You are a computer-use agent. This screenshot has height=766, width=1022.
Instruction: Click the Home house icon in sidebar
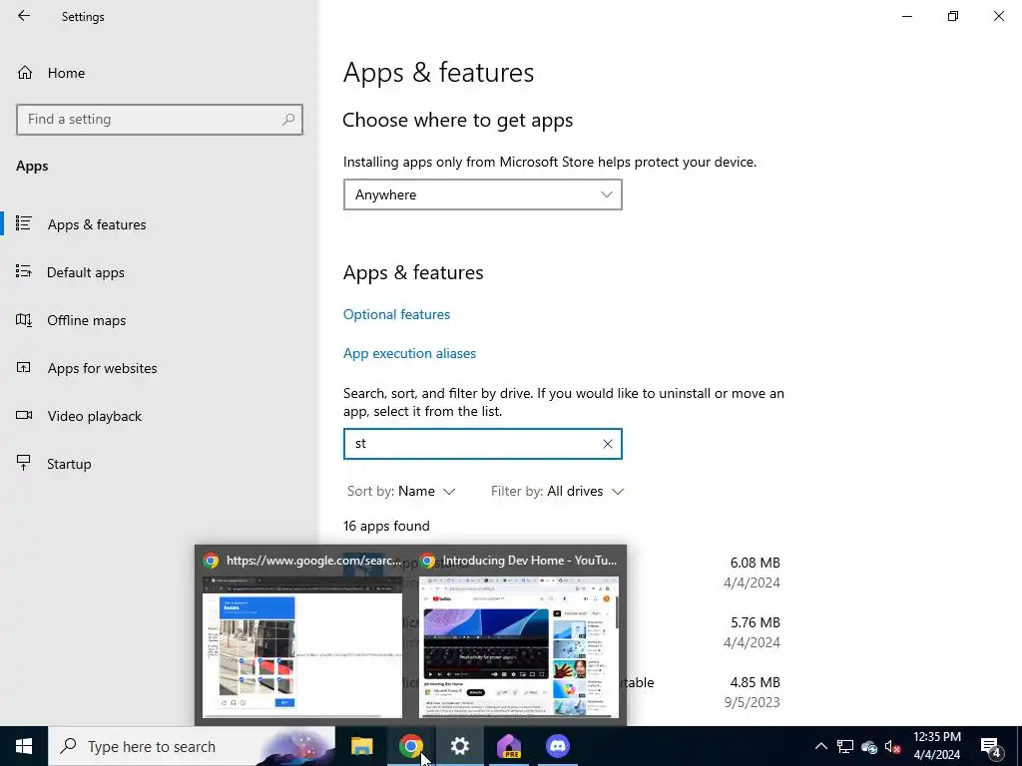point(25,73)
